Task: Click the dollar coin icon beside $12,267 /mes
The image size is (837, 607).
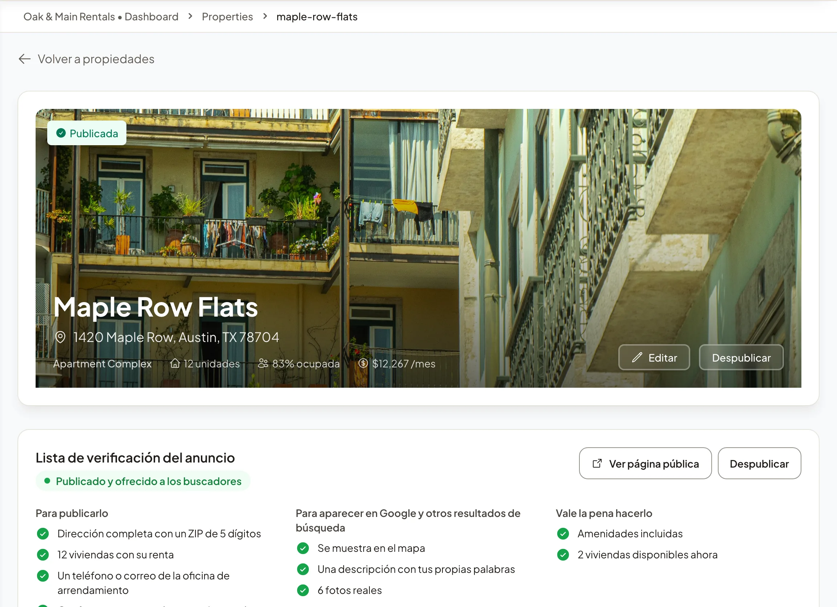Action: coord(363,364)
